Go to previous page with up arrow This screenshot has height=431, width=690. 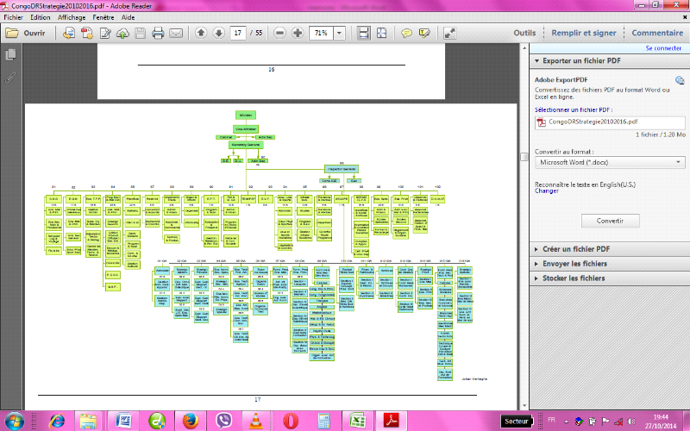201,34
